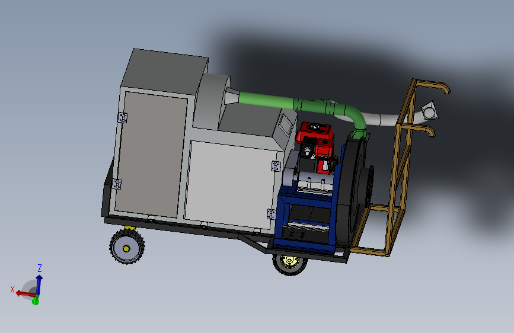Select the gray cone funnel at pipe inlet

(231, 96)
